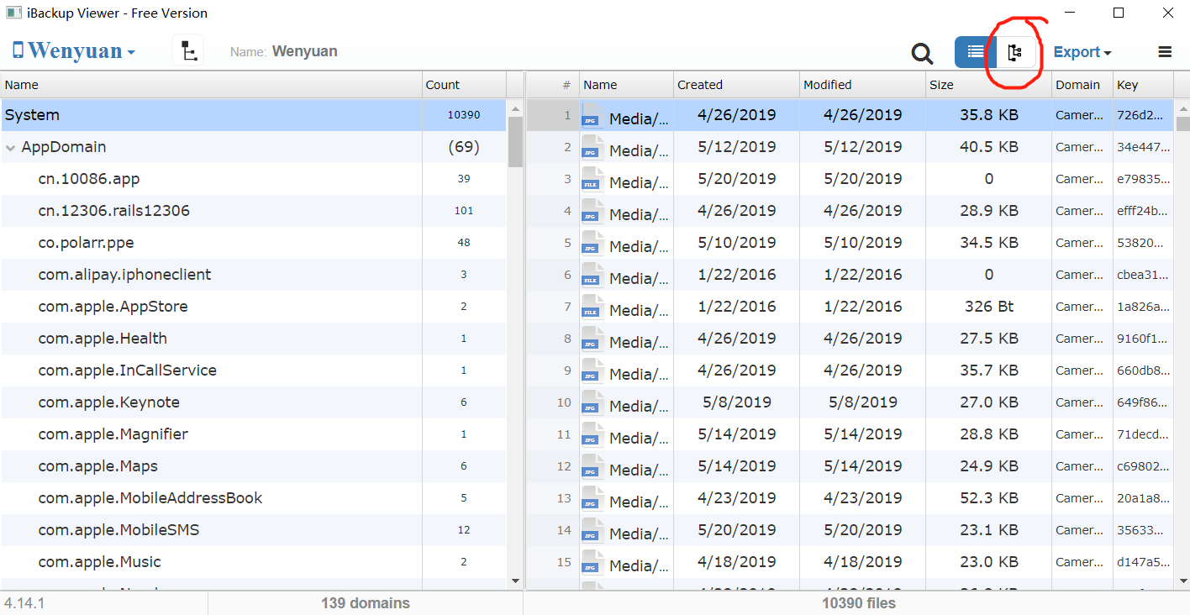Click FILE icon in row 7
The height and width of the screenshot is (615, 1190).
(x=593, y=307)
